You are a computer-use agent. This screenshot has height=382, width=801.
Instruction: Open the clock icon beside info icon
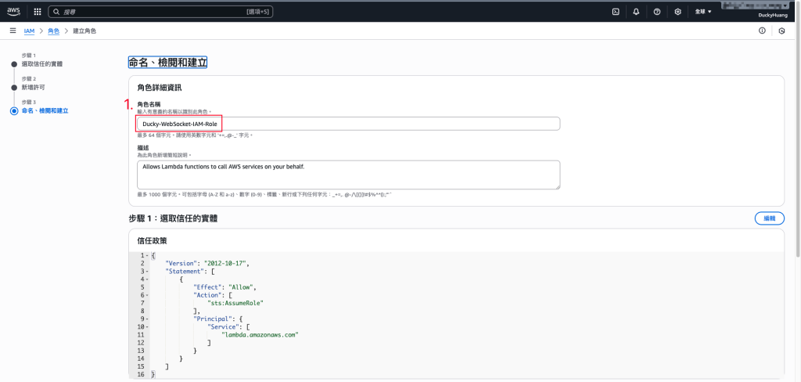(x=781, y=31)
